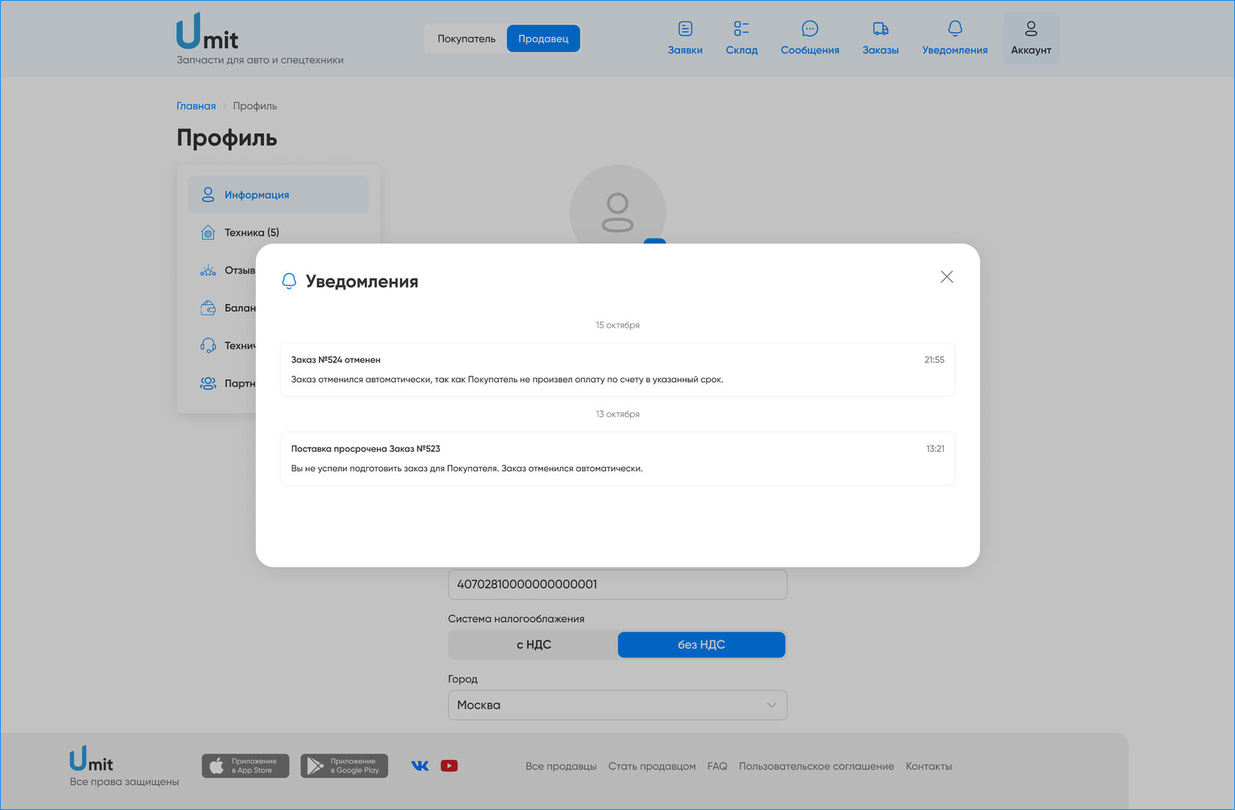The image size is (1235, 810).
Task: Select the Техника (5) sidebar item
Action: (x=279, y=232)
